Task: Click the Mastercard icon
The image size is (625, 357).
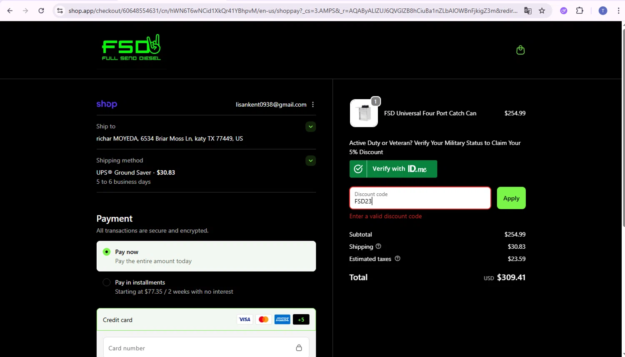Action: [x=263, y=320]
